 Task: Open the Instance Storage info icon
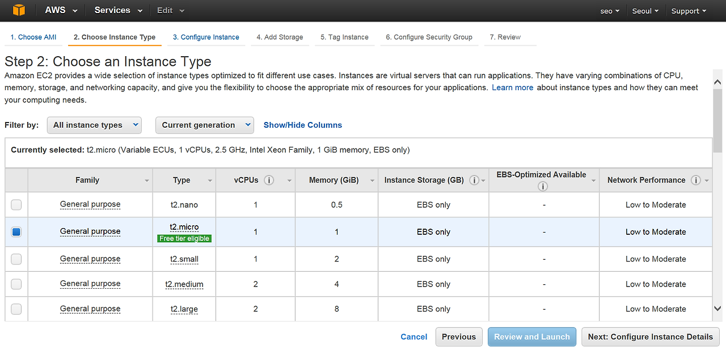click(x=474, y=180)
